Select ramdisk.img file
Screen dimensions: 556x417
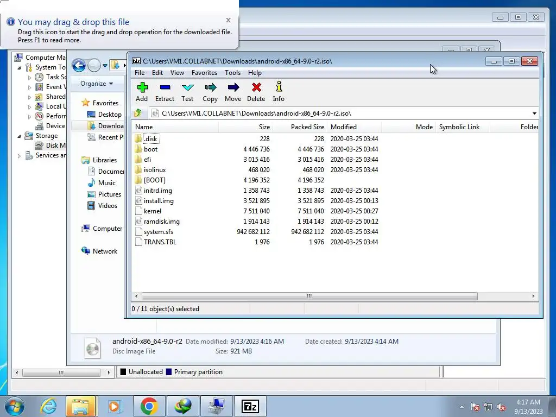(x=157, y=222)
